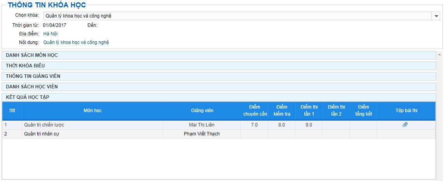Expand the DANH SÁCH MÔN HỌC section
This screenshot has width=444, height=181.
(x=219, y=55)
